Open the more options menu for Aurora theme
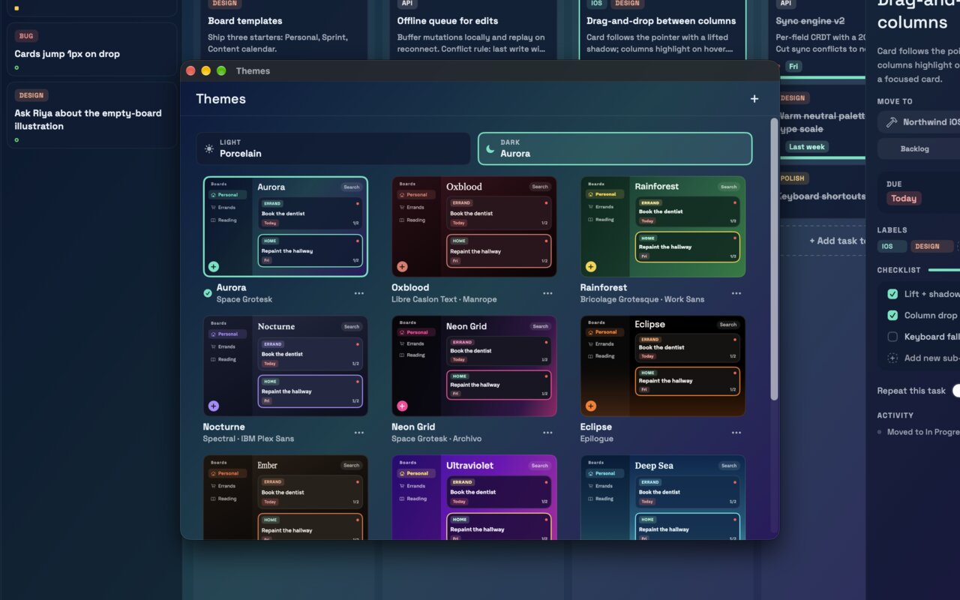 [359, 293]
